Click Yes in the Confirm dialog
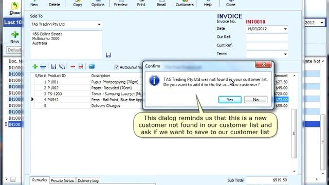Screen dimensions: 329x185 [x=230, y=100]
